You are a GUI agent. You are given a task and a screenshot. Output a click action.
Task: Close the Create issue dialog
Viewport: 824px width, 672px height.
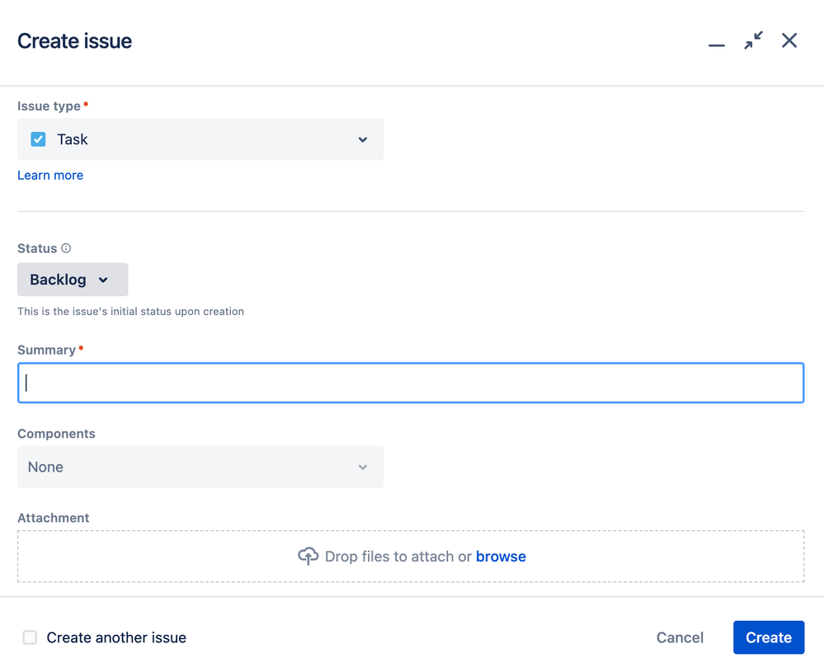(x=789, y=40)
